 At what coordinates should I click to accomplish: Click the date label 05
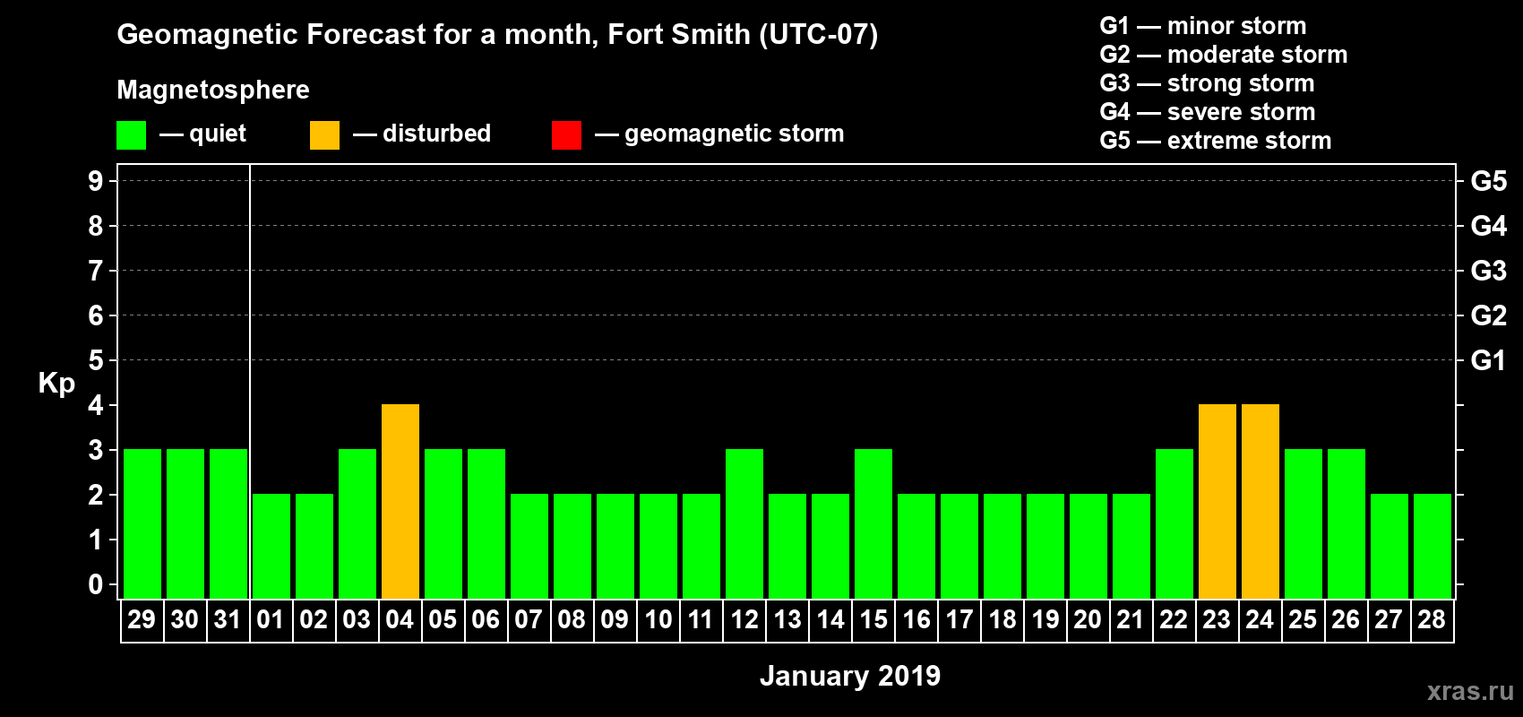(x=443, y=619)
